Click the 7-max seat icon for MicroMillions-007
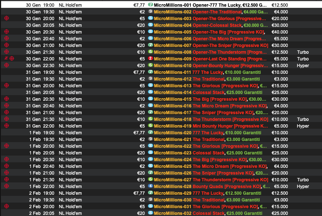Viewport: 322px width, 216px height. point(150,45)
